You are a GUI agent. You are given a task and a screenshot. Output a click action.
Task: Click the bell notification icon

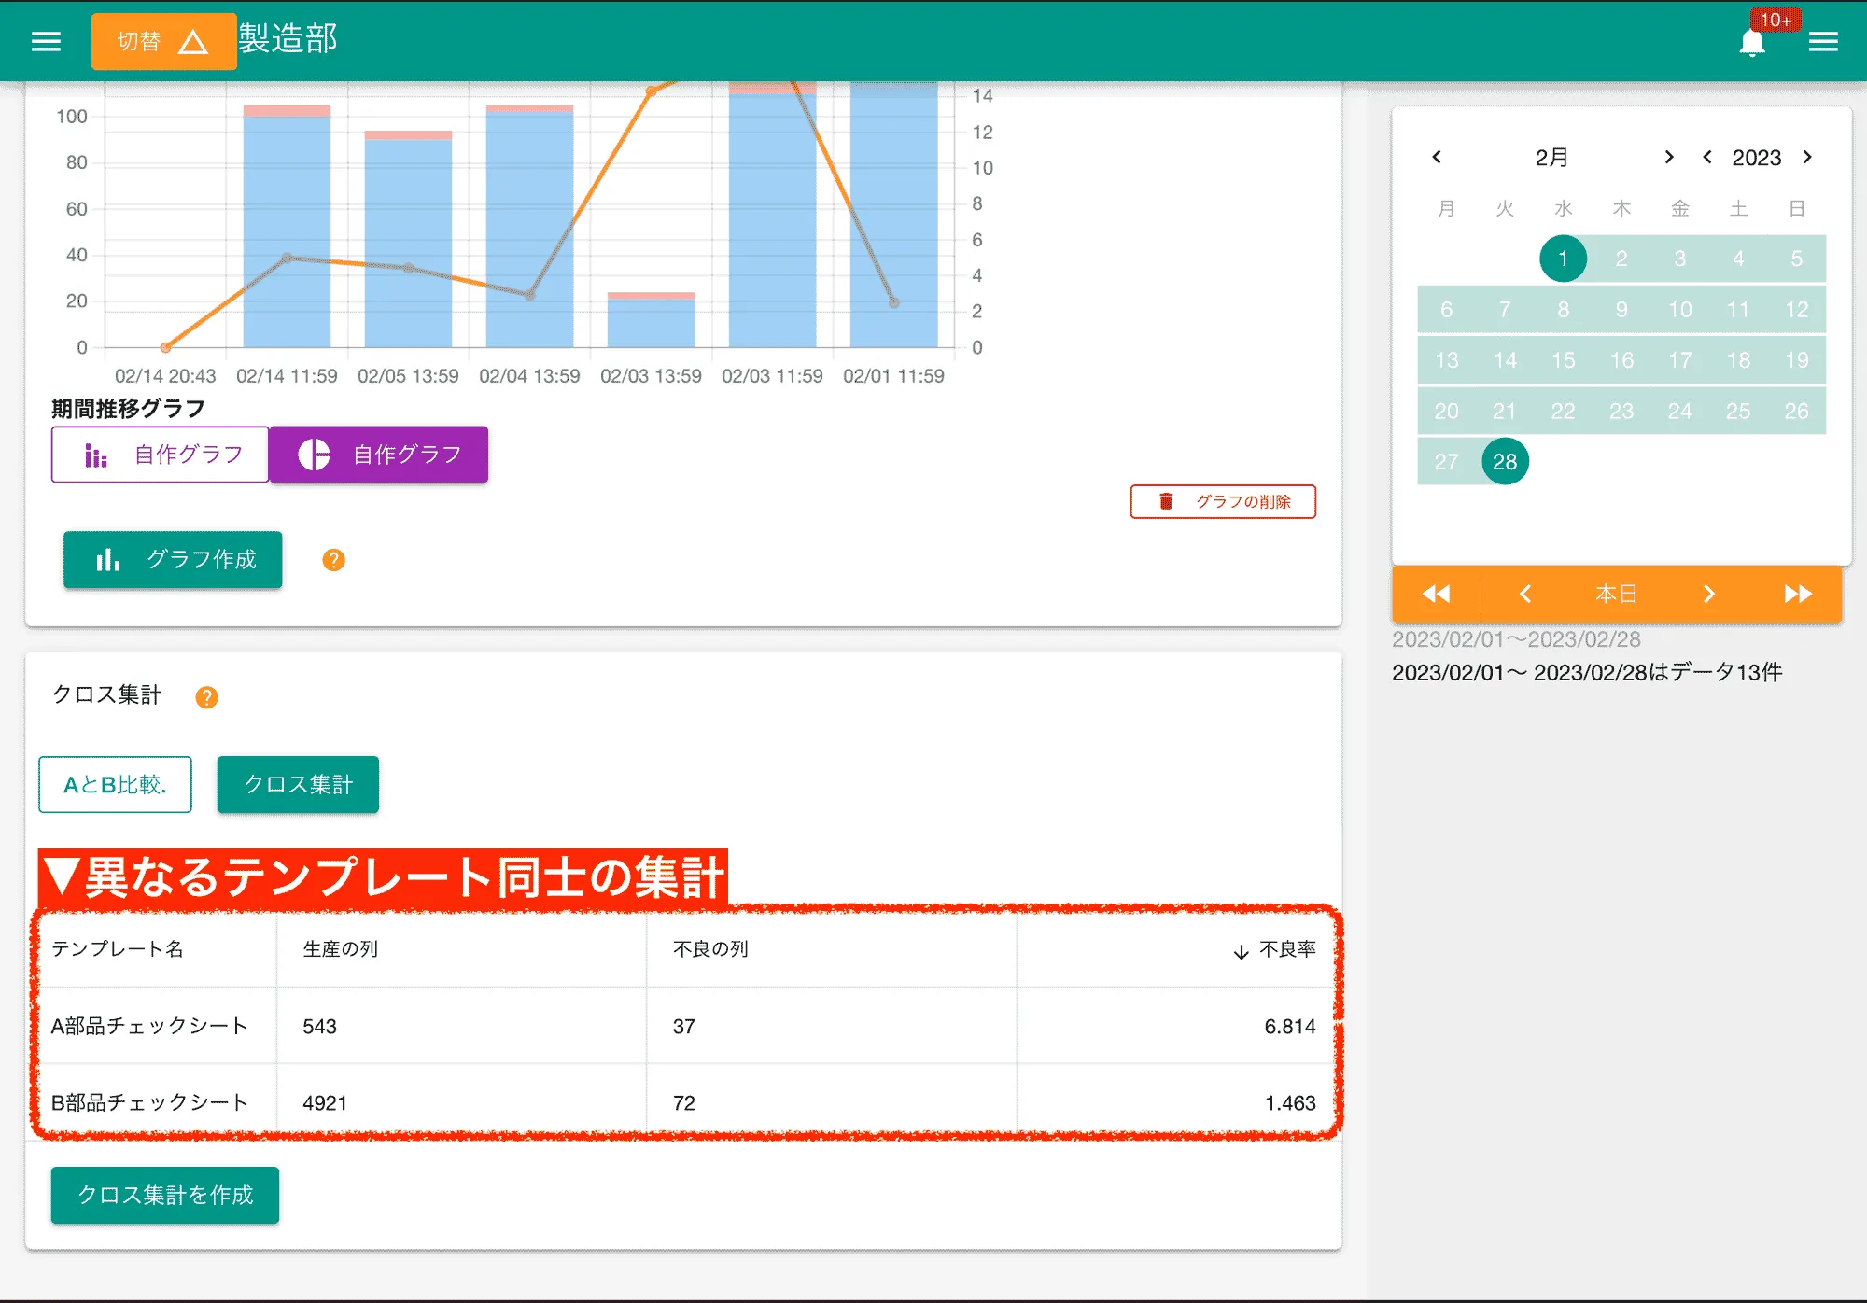coord(1753,41)
